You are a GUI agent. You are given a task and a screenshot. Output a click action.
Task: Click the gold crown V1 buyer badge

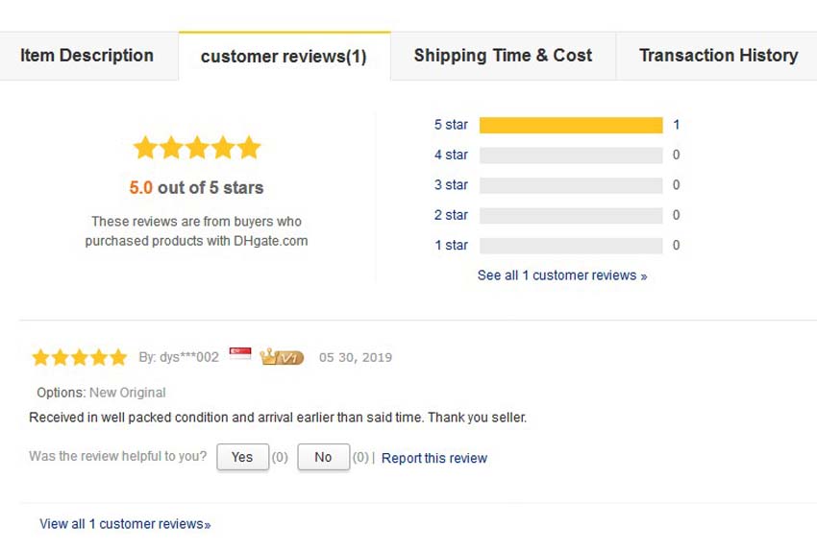click(x=282, y=357)
